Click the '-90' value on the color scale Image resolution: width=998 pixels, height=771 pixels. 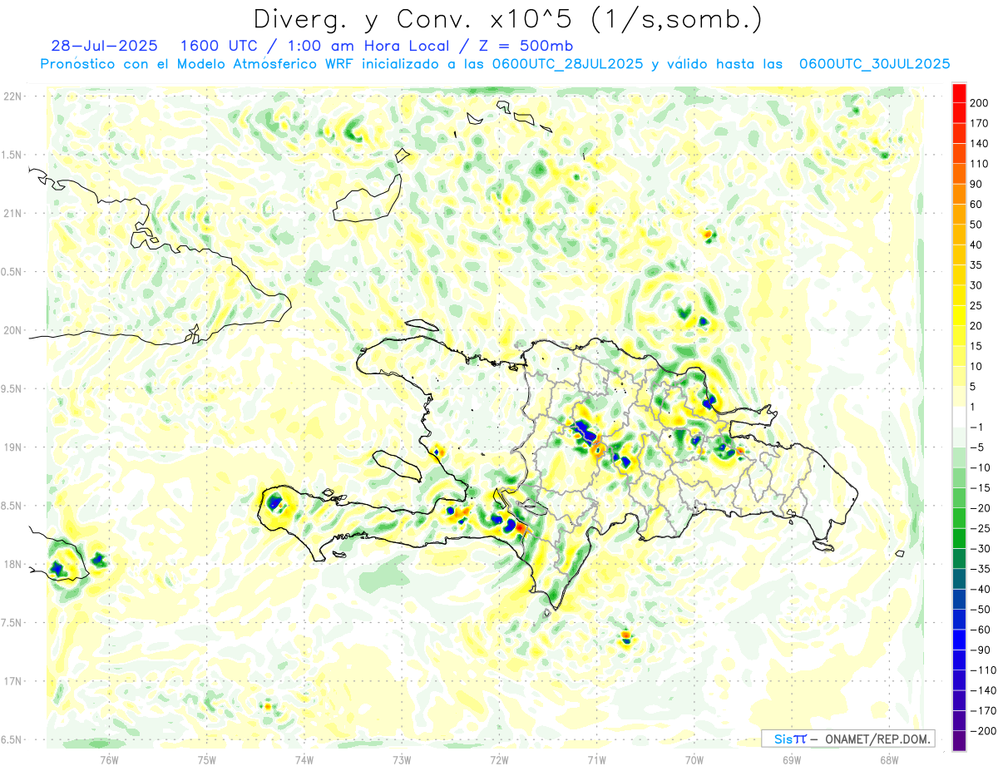pyautogui.click(x=981, y=650)
